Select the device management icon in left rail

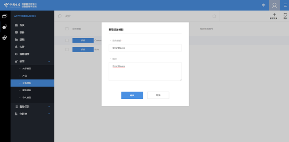5,27
